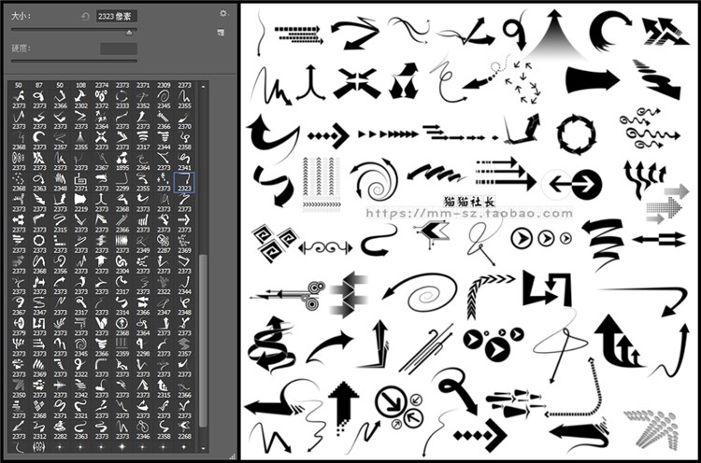Choose the circular arrow brush labeled 2333
This screenshot has height=463, width=701.
point(122,97)
